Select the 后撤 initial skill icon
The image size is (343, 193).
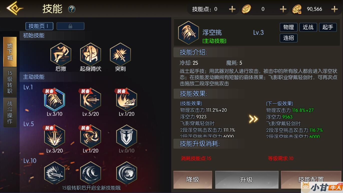pyautogui.click(x=61, y=54)
